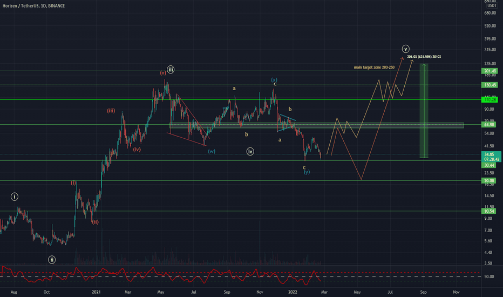Select the 201.48 green price level label
The image size is (503, 297).
coord(490,71)
